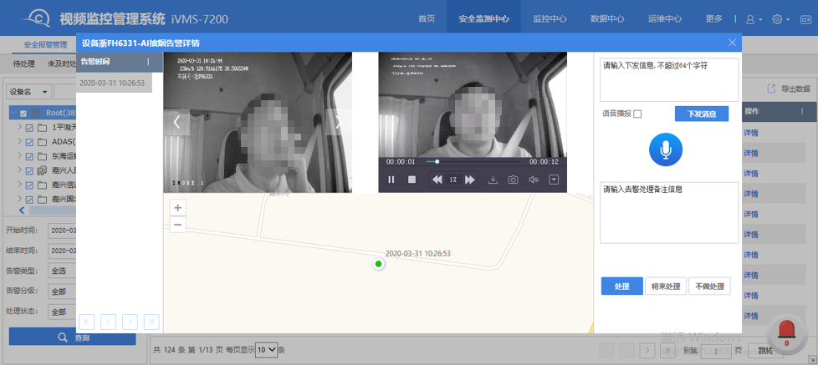
Task: Click the rightmost header bar icon
Action: point(804,19)
